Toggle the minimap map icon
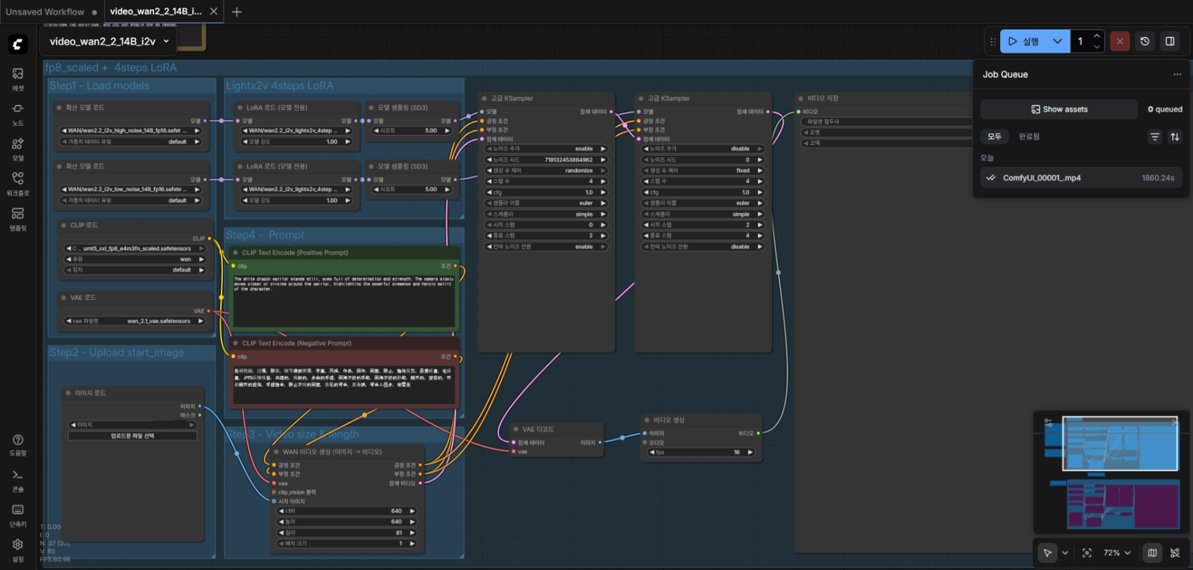Screen dimensions: 1193x570 click(1152, 553)
